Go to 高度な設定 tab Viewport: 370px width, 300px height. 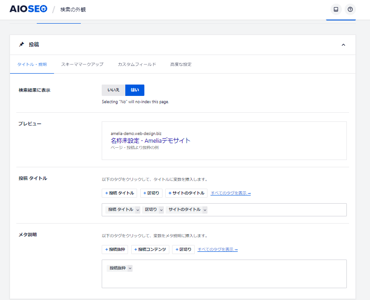181,65
